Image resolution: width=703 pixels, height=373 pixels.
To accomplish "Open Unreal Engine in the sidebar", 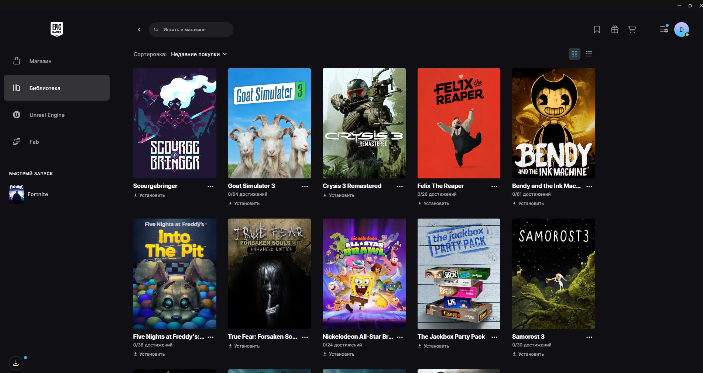I will tap(56, 115).
